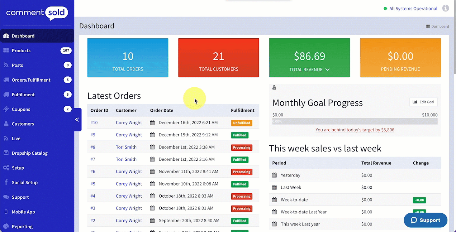The image size is (456, 232).
Task: Open the Orders/Fulfillment menu item
Action: [31, 80]
